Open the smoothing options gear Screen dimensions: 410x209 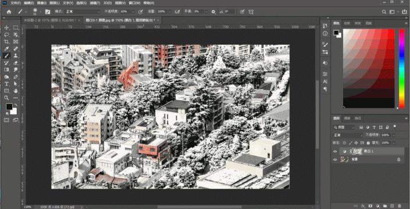click(213, 12)
